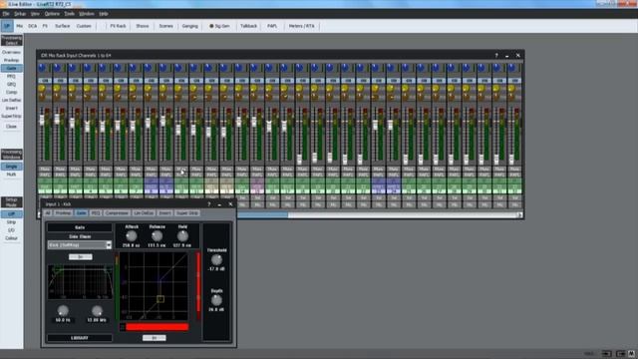
Task: Open the gate Library
Action: pos(80,338)
